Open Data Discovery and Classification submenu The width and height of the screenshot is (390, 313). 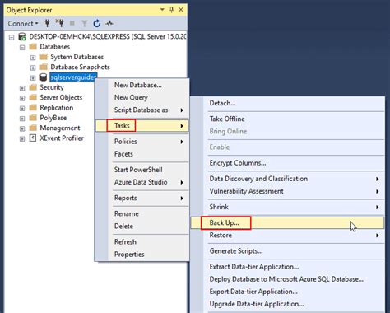pos(287,179)
